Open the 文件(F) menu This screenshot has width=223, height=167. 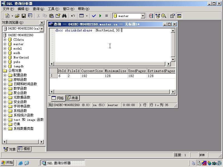tap(8, 9)
